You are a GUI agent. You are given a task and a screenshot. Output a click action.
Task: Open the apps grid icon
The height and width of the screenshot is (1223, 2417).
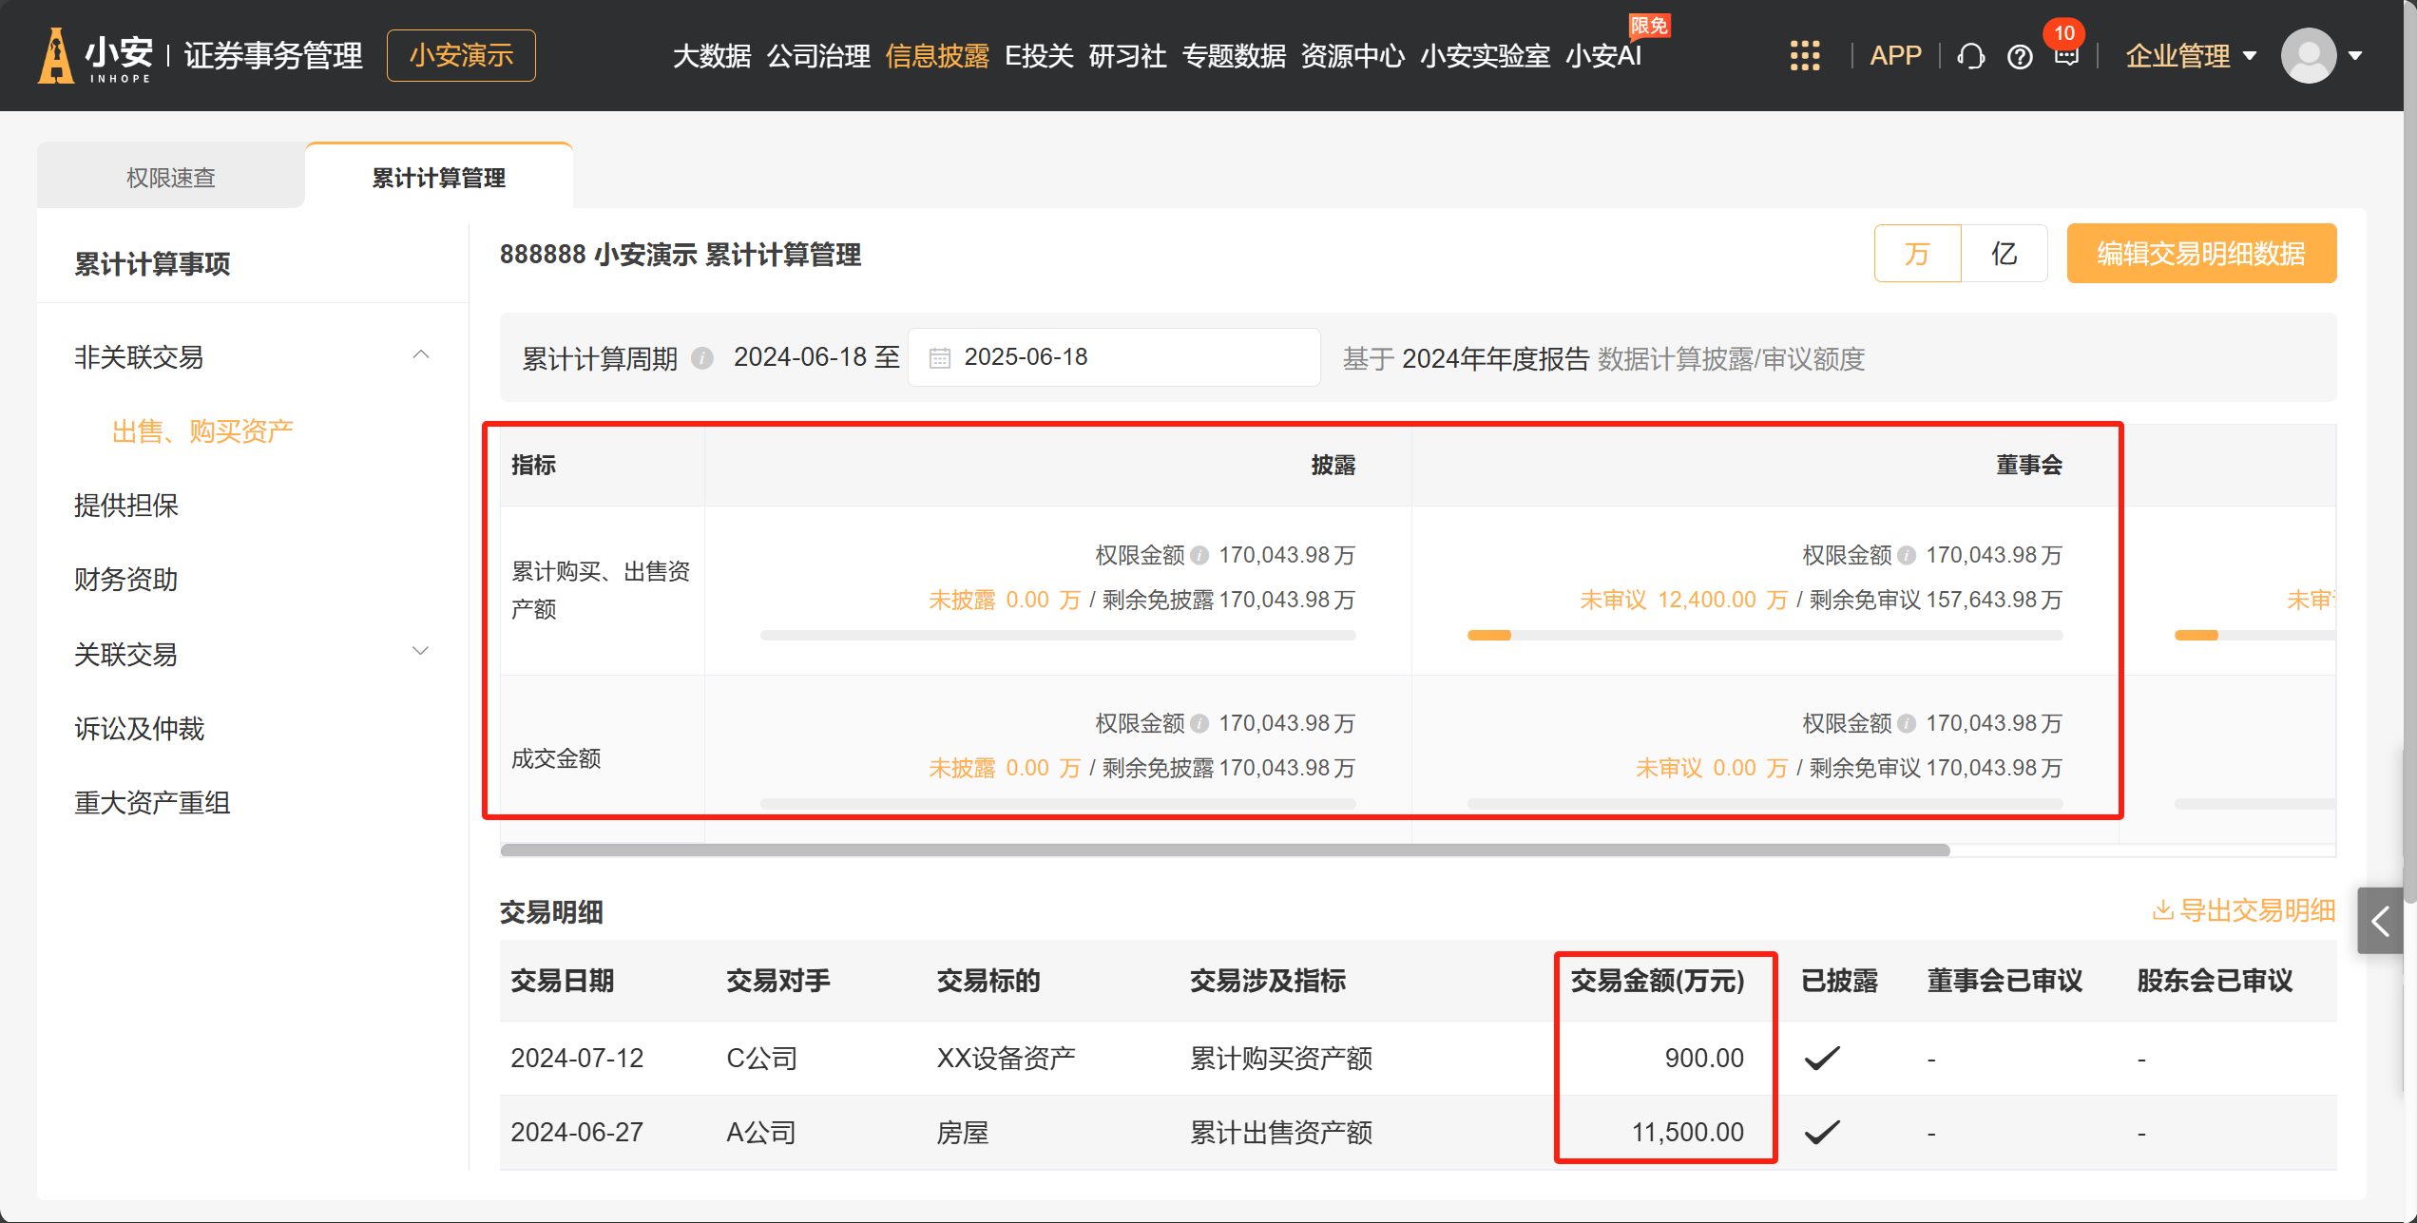(x=1804, y=56)
